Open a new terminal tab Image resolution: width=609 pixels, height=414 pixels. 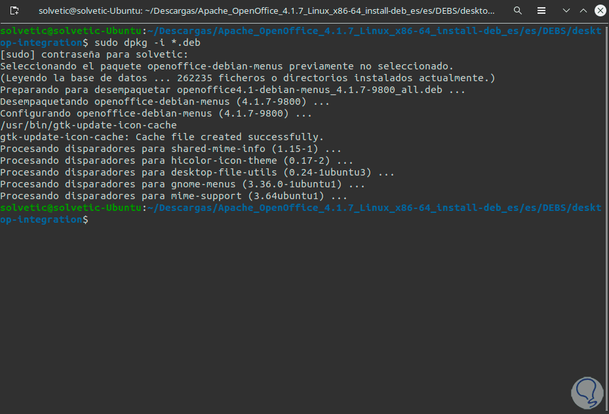point(14,11)
